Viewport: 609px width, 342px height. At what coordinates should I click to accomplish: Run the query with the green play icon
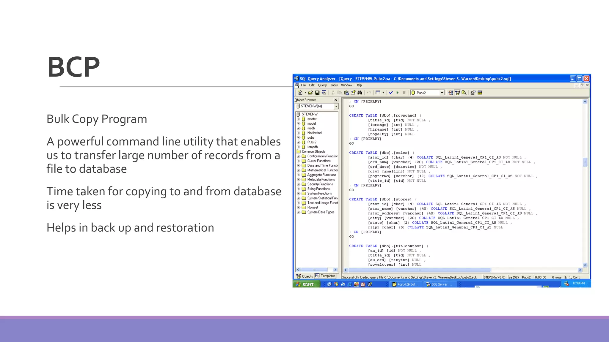[398, 93]
